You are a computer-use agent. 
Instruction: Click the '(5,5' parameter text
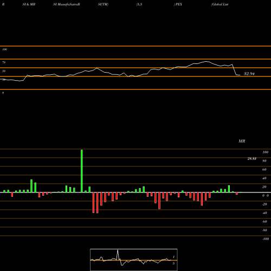(x=139, y=4)
